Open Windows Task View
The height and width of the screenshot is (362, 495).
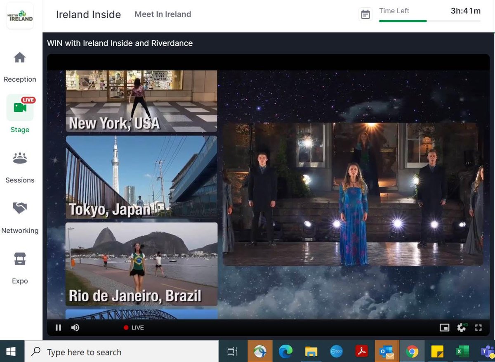point(232,352)
